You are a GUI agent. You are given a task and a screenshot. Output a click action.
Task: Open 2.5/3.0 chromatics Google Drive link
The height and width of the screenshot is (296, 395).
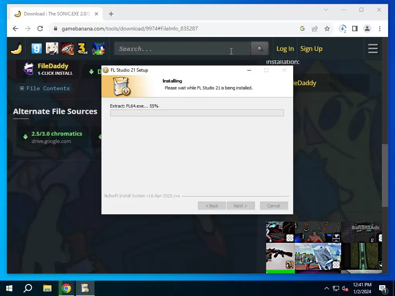[57, 137]
